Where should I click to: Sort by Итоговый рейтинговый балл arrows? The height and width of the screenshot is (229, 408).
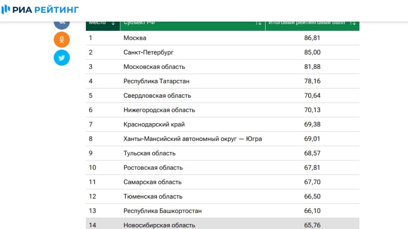353,23
